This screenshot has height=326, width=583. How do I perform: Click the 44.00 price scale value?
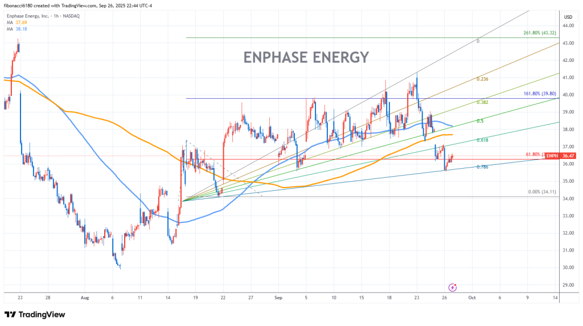pos(568,26)
